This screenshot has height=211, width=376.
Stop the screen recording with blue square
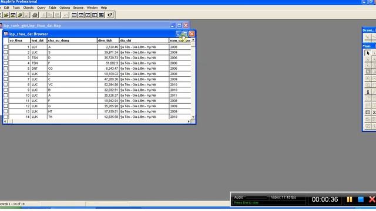[361, 199]
